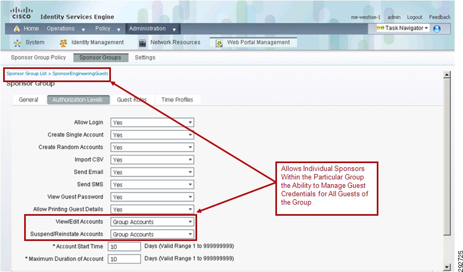Click the Administration menu arrow
Image resolution: width=463 pixels, height=272 pixels.
coord(174,30)
